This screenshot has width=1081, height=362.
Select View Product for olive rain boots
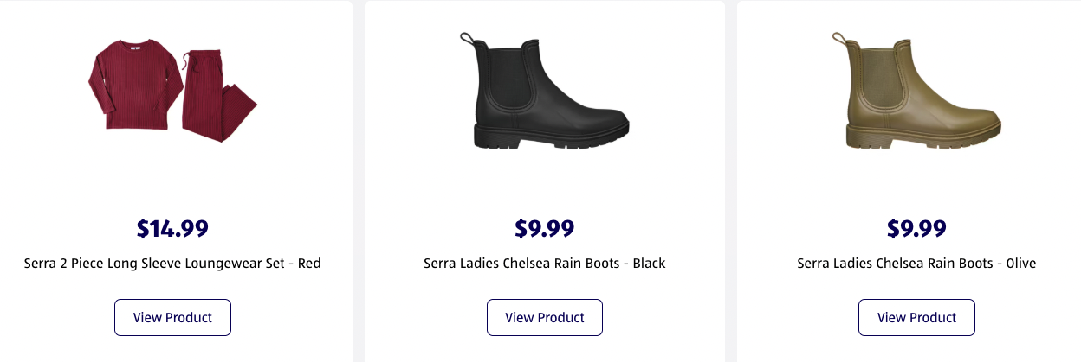coord(916,317)
